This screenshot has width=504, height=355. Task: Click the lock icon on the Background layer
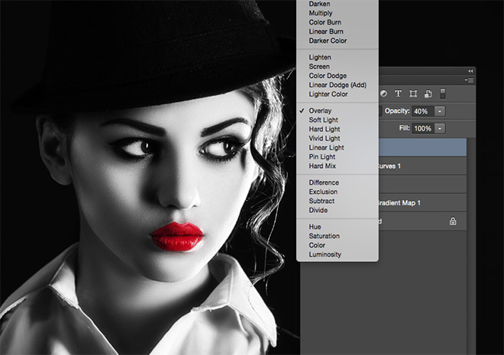453,221
